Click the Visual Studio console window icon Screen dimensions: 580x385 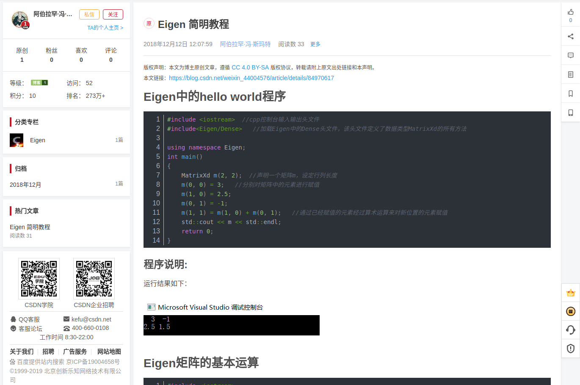click(x=151, y=307)
